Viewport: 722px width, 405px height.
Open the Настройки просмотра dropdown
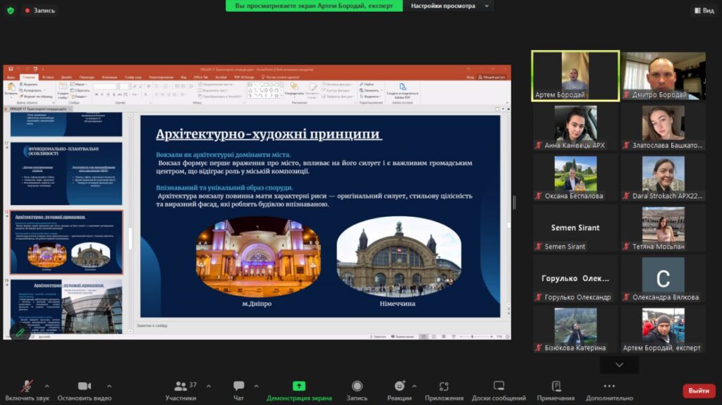tap(448, 6)
